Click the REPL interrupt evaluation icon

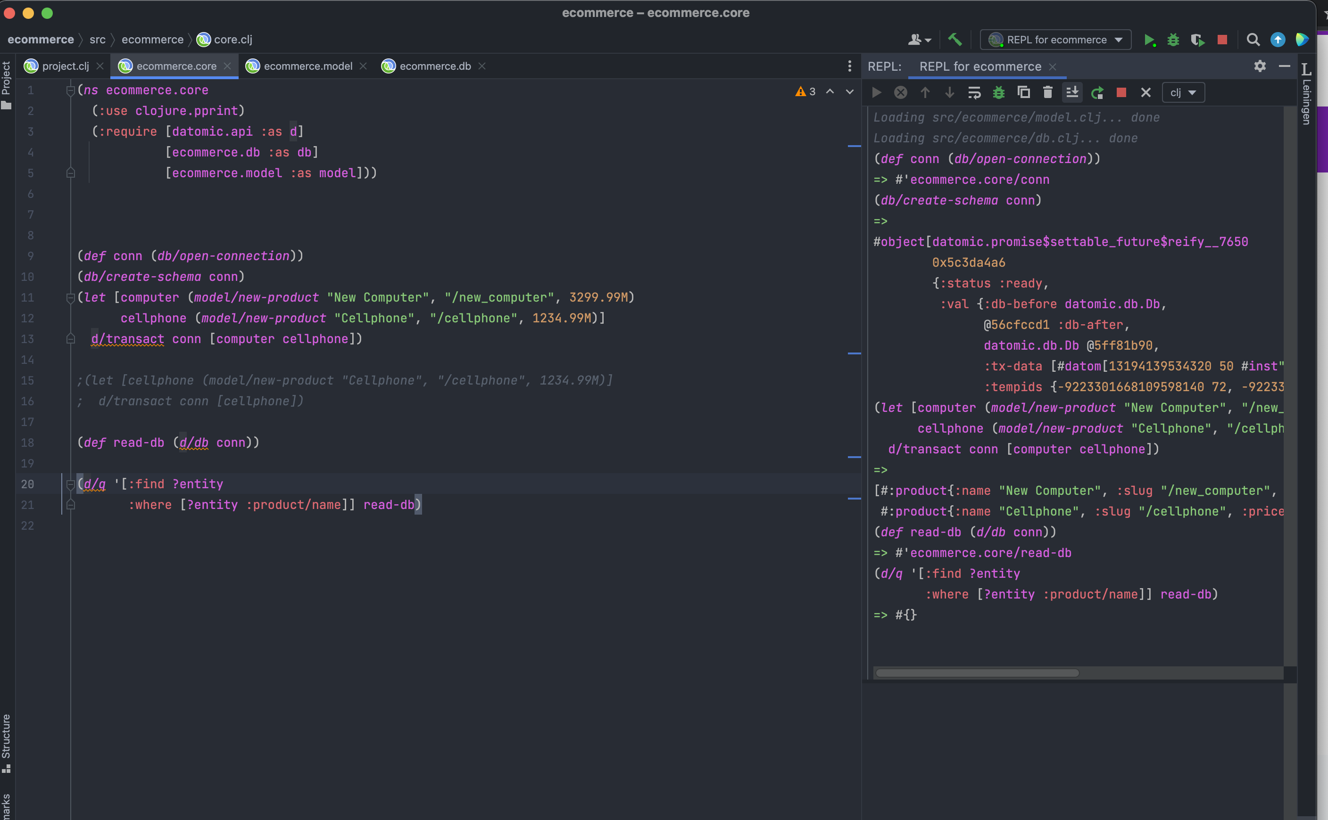pyautogui.click(x=900, y=93)
